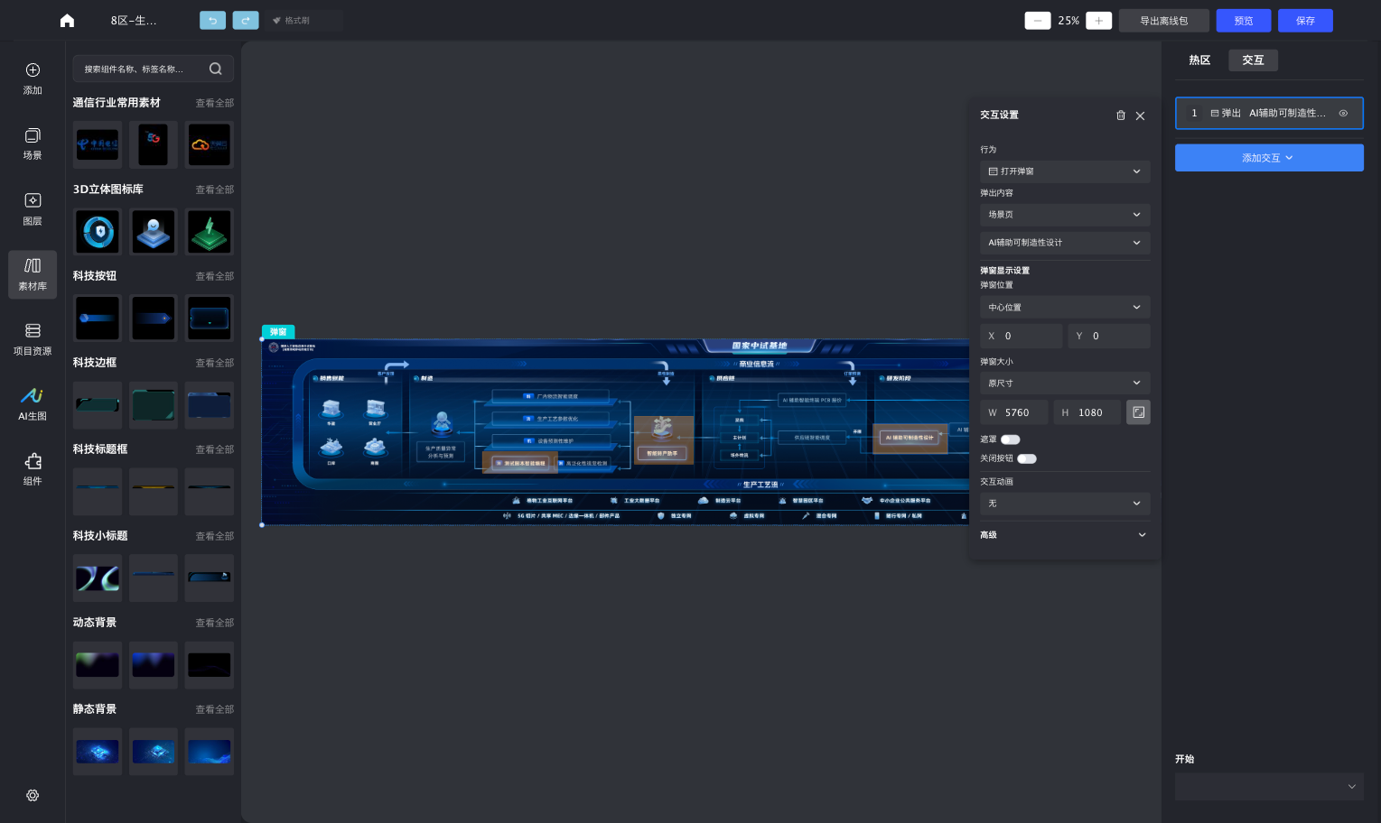Image resolution: width=1381 pixels, height=823 pixels.
Task: Open settings gear at sidebar bottom
Action: tap(33, 795)
